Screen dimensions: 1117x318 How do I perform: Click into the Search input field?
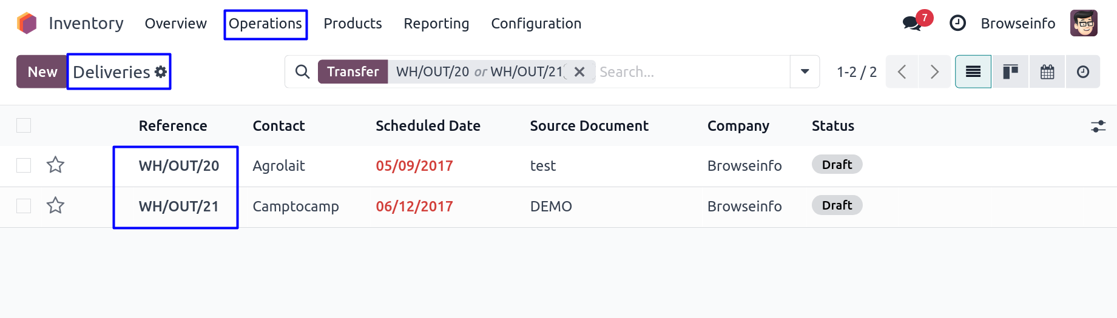pyautogui.click(x=692, y=72)
